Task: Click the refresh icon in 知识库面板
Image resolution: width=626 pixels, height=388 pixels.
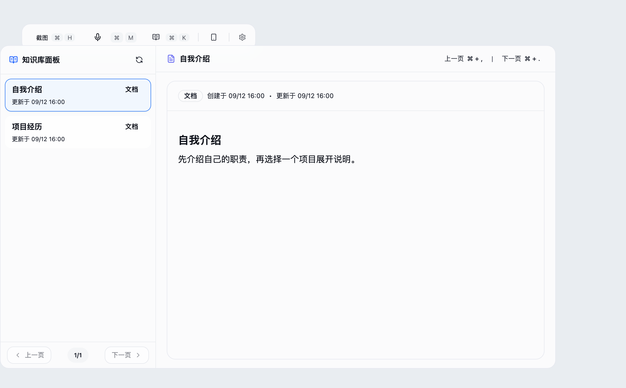Action: point(139,60)
